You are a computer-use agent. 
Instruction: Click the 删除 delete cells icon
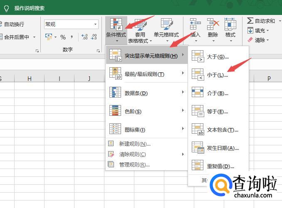click(213, 24)
